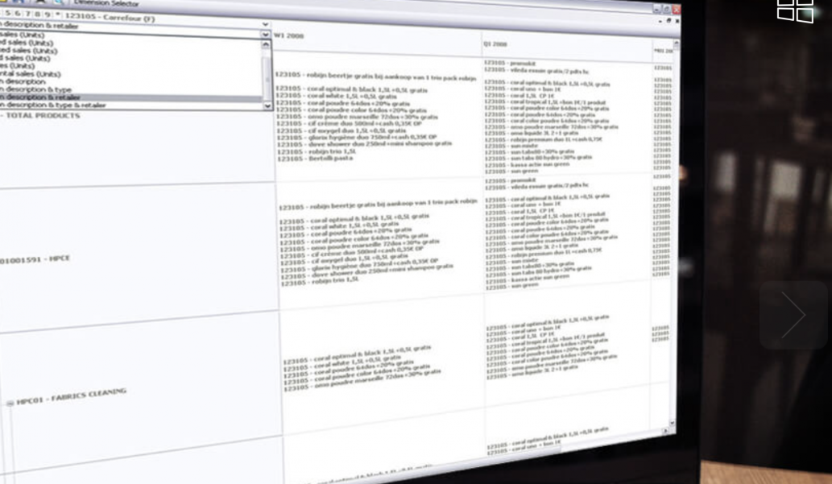
Task: Click the dropdown list's scroll-down arrow
Action: [x=267, y=105]
